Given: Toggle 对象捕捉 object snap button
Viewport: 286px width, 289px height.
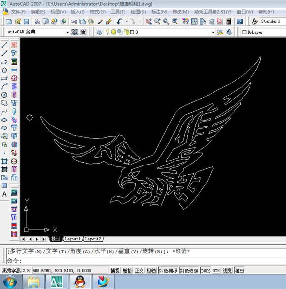Looking at the screenshot, I should tap(168, 271).
